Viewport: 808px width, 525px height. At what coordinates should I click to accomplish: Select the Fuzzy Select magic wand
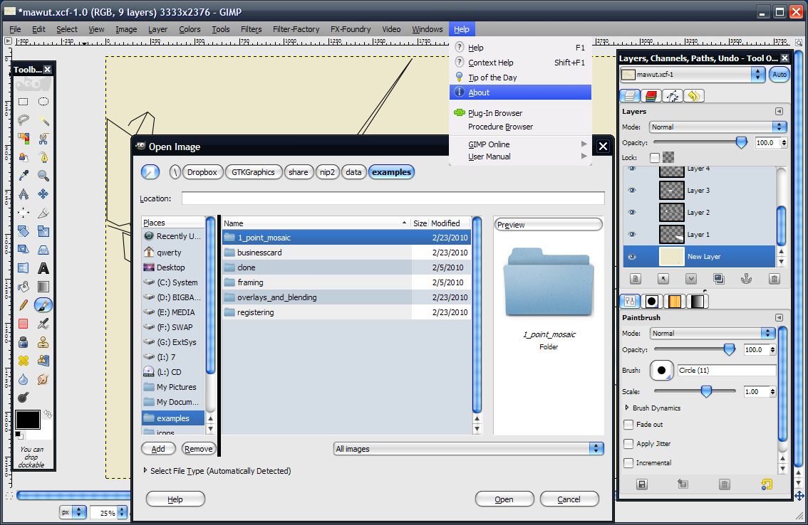point(43,120)
